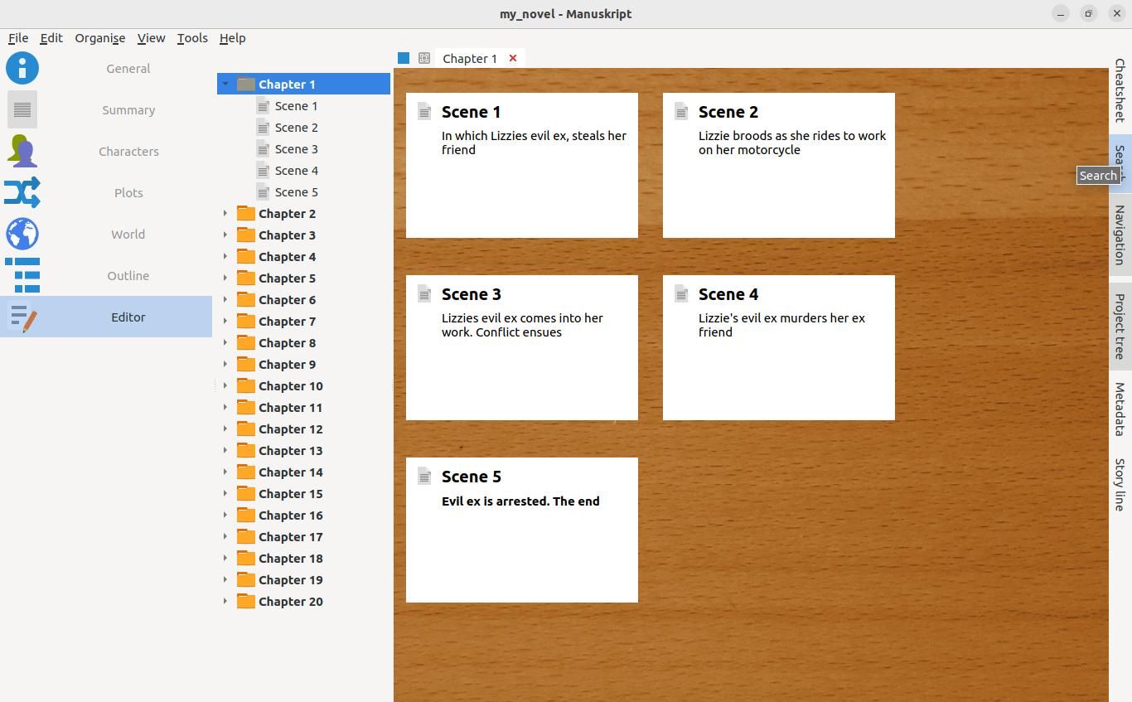This screenshot has width=1132, height=702.
Task: Select Scene 4 in the tree
Action: (297, 171)
